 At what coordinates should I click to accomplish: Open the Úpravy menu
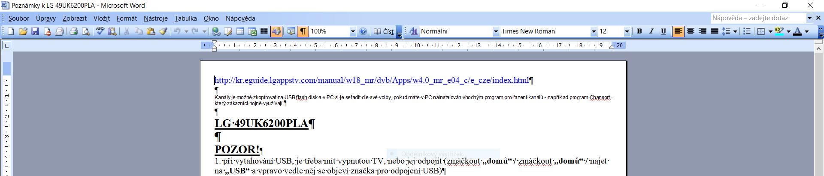[x=46, y=18]
